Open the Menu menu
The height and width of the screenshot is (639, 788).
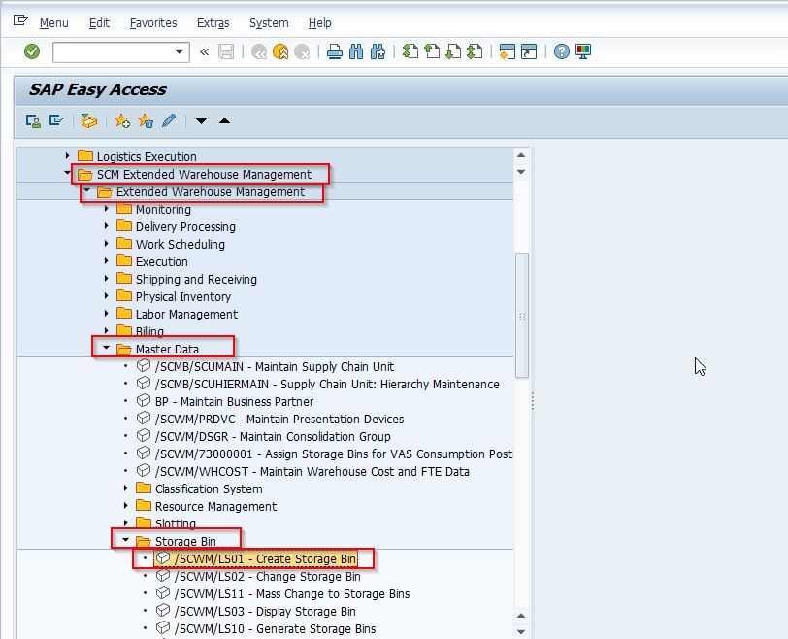[x=53, y=23]
